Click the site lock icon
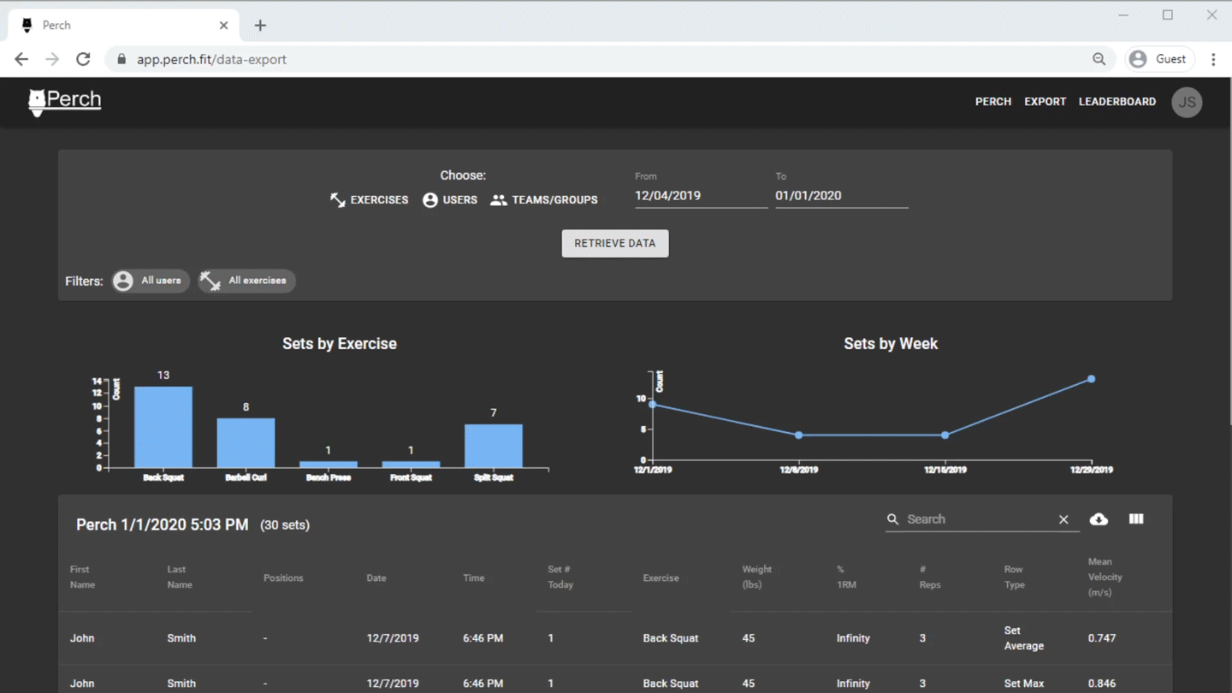Image resolution: width=1232 pixels, height=693 pixels. [121, 59]
